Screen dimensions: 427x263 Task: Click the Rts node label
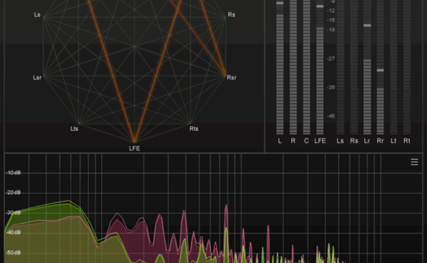[194, 129]
